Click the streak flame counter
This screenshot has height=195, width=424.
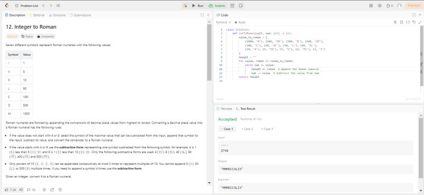pos(390,5)
